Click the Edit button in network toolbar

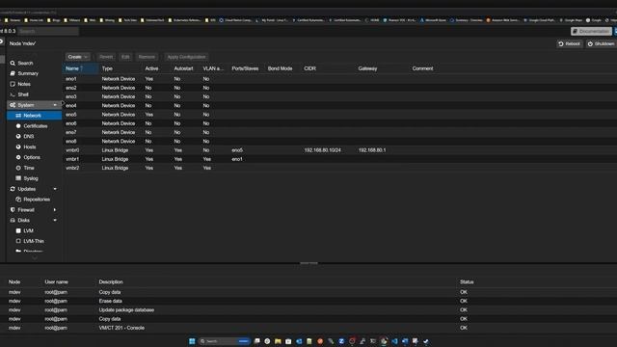pos(125,57)
